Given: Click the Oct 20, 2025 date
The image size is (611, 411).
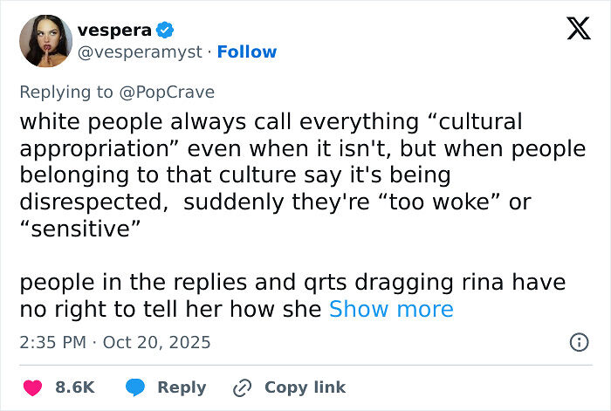Looking at the screenshot, I should [157, 341].
